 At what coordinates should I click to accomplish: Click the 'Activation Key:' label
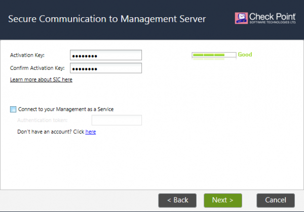click(x=27, y=55)
